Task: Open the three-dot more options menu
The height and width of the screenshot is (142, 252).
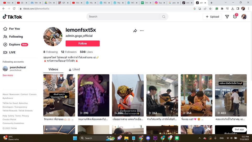Action: click(x=141, y=31)
